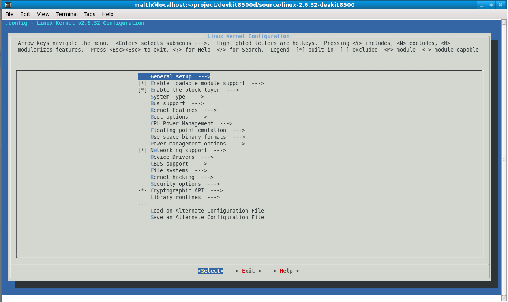Open the File menu
508x302 pixels.
[9, 14]
